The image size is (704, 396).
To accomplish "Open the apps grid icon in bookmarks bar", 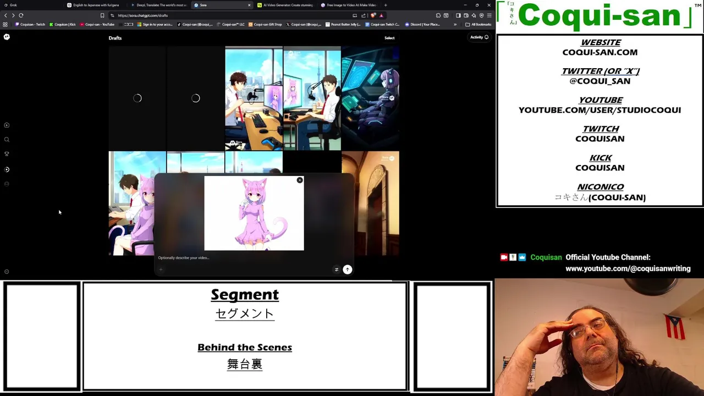I will [5, 24].
